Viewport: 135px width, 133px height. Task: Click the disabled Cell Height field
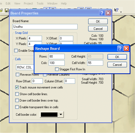pos(95,57)
